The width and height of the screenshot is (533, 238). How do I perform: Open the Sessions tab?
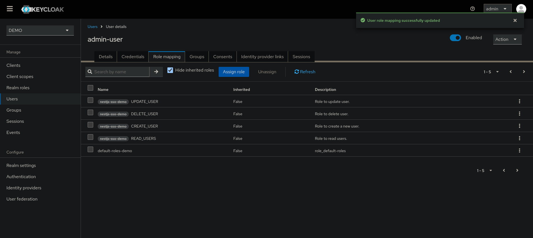click(301, 56)
